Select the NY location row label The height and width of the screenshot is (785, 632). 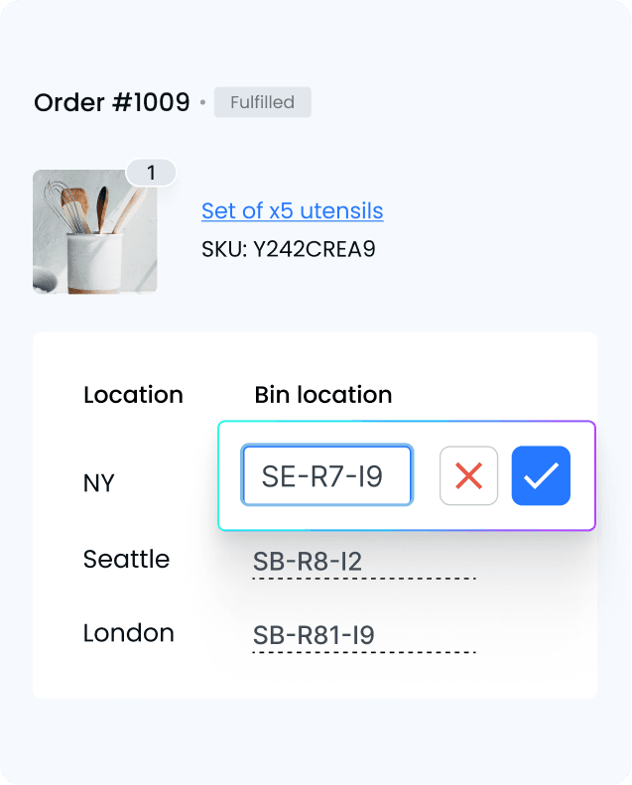pos(99,483)
